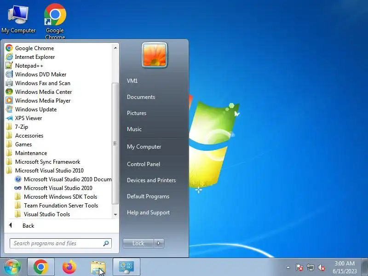
Task: Click the muted volume tray icon
Action: coord(322,267)
